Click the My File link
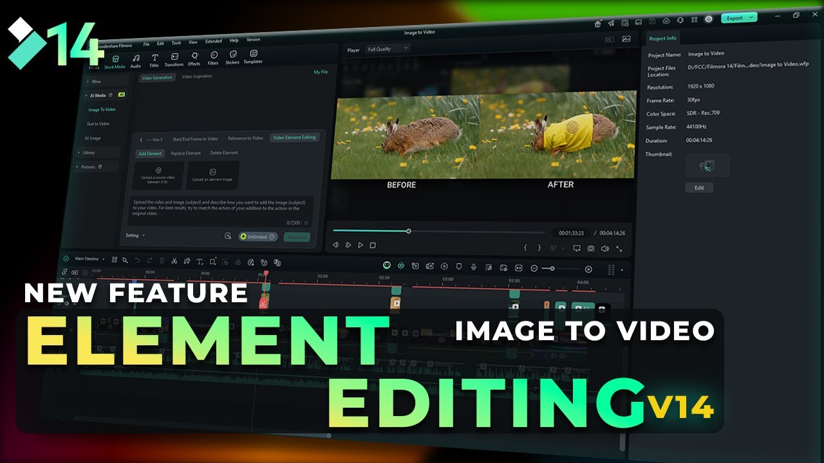The height and width of the screenshot is (463, 824). (321, 72)
